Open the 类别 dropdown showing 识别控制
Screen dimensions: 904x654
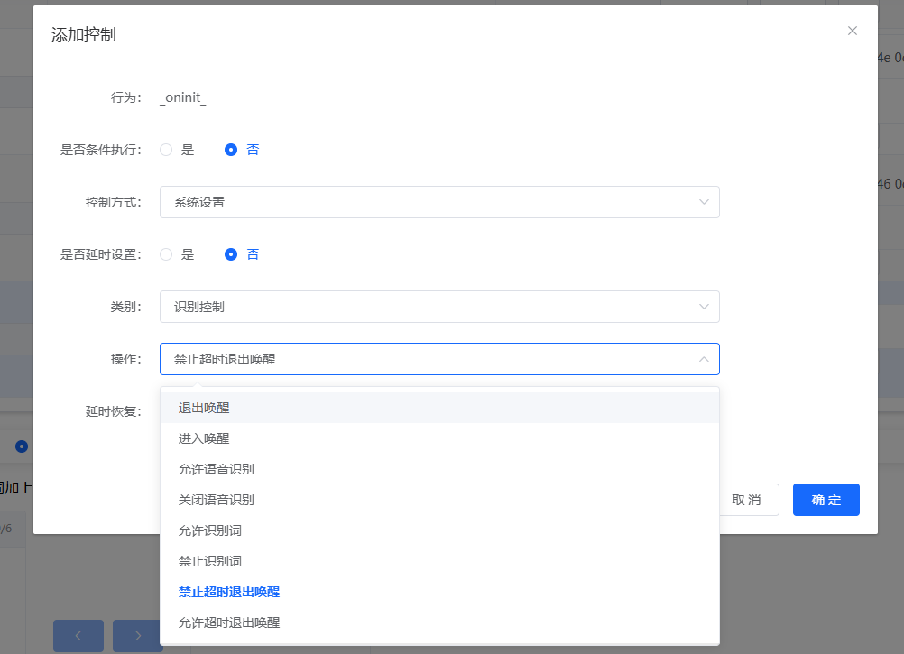click(x=439, y=307)
